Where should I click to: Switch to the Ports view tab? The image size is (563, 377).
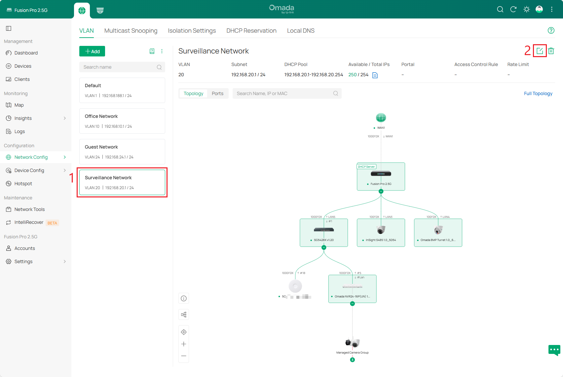217,93
